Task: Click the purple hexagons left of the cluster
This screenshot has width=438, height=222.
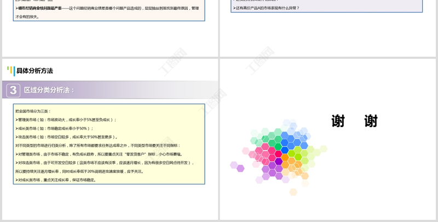Action: (x=237, y=166)
